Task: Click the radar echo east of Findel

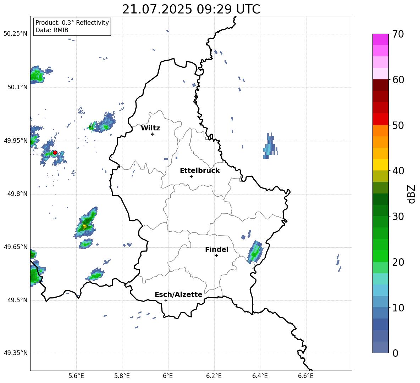Action: (255, 252)
